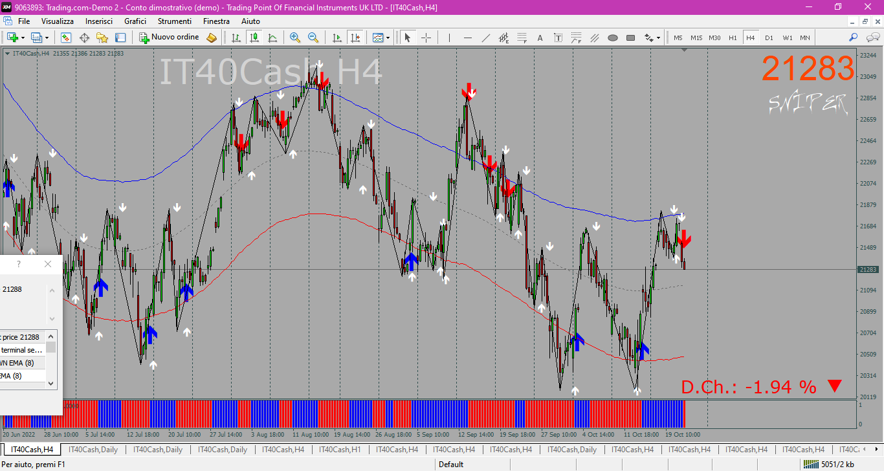Open the File menu

tap(24, 21)
